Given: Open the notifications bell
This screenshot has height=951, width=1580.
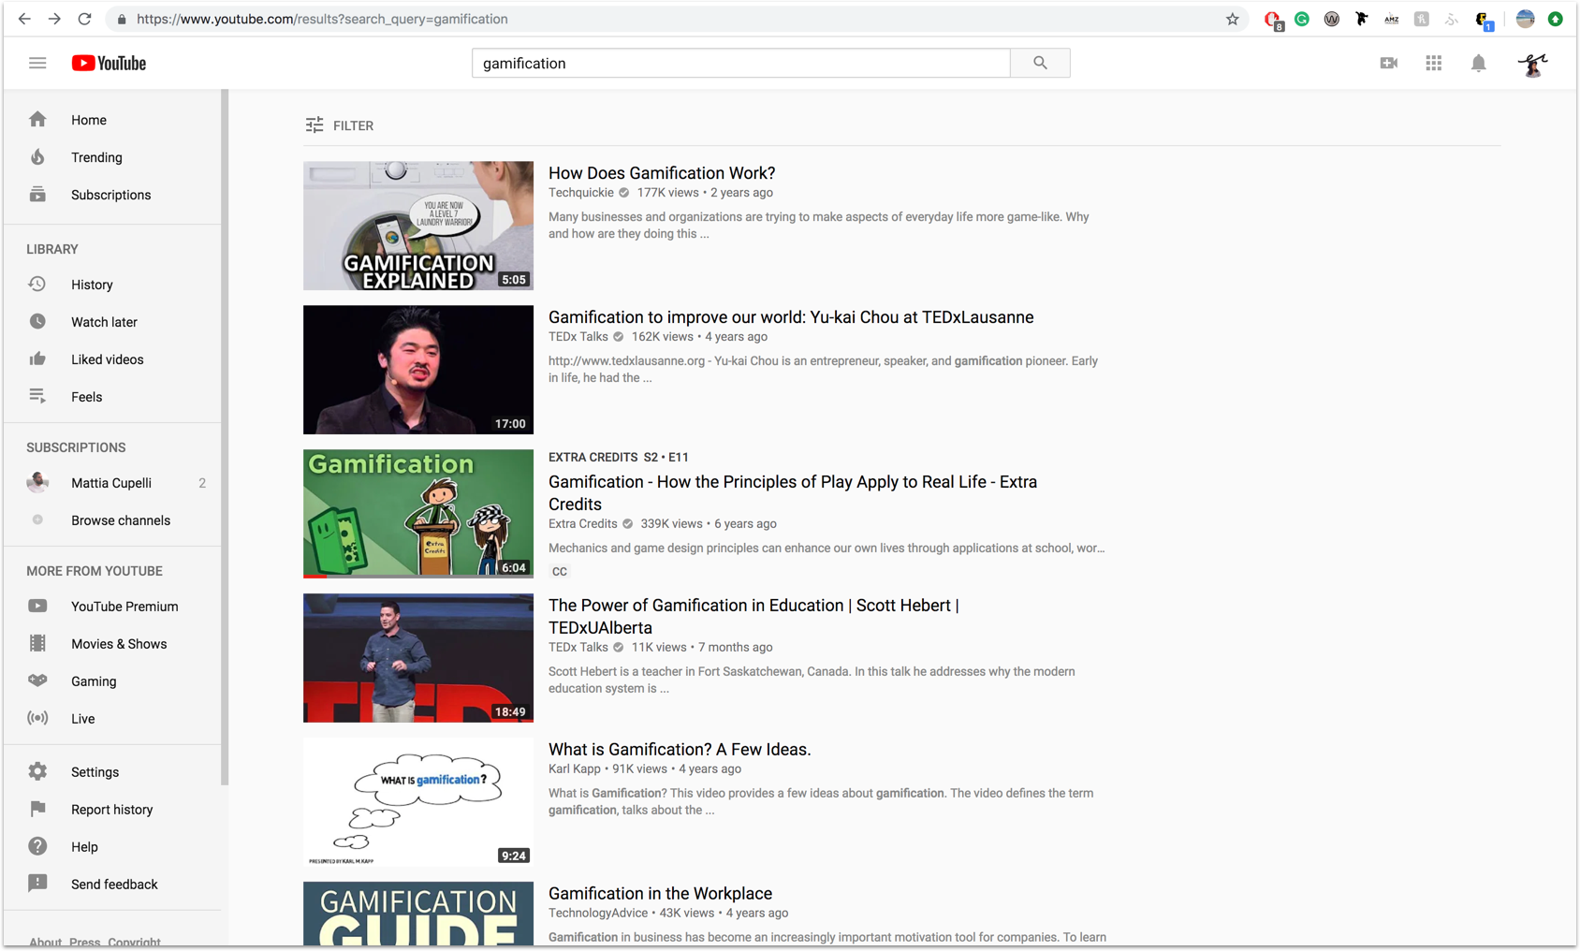Looking at the screenshot, I should click(x=1479, y=63).
